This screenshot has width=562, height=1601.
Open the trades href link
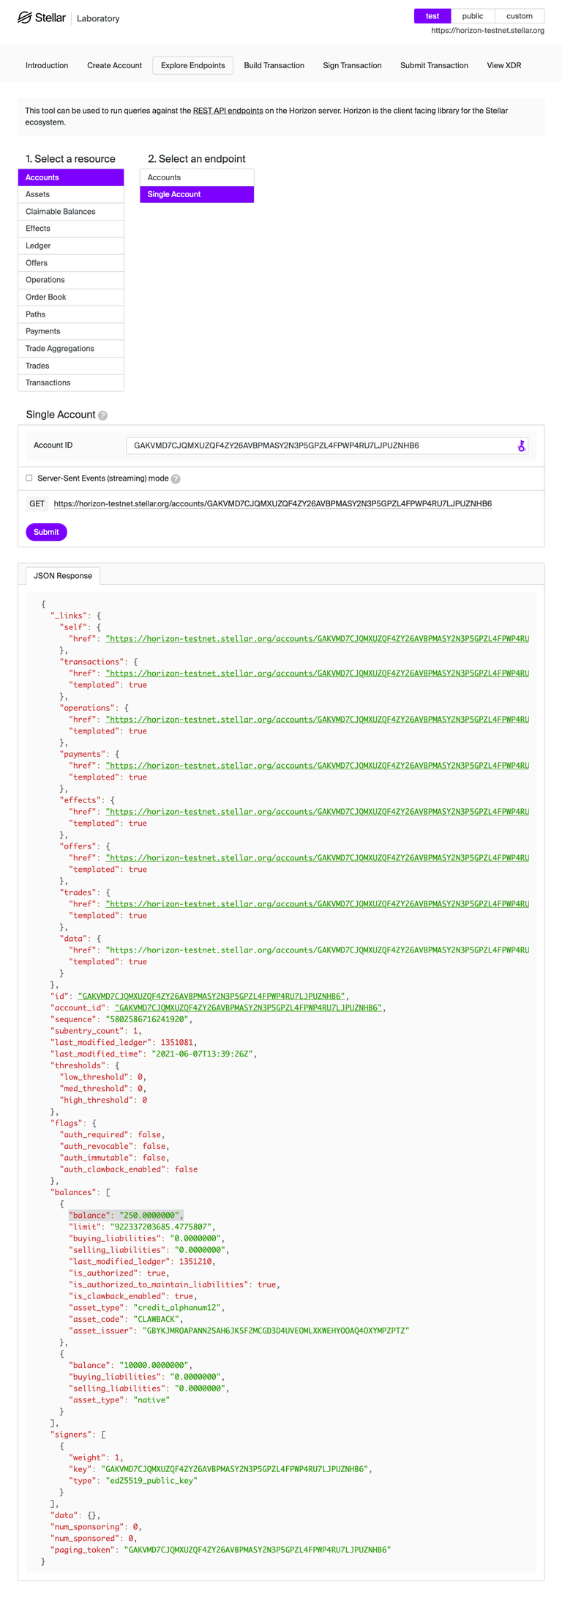317,904
